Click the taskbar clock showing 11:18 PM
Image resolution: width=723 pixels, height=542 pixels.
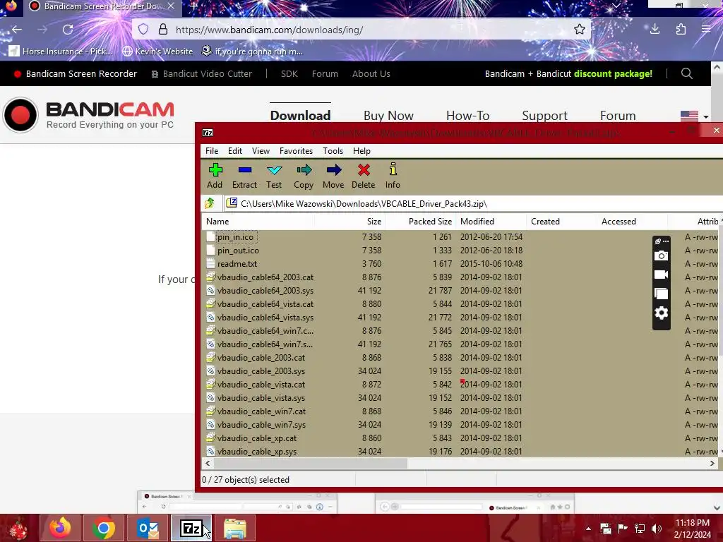click(x=692, y=529)
